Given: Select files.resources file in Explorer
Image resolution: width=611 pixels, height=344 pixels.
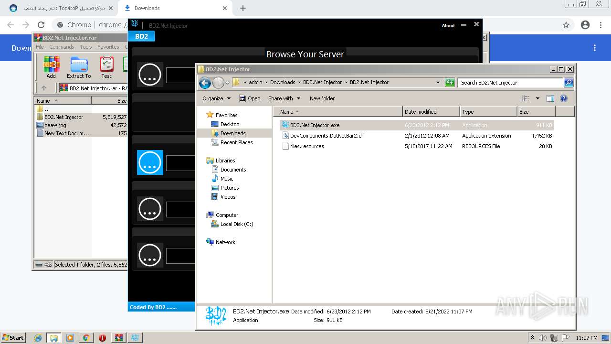Looking at the screenshot, I should click(x=417, y=146).
